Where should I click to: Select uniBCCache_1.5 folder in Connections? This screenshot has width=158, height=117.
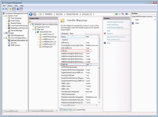tap(48, 34)
